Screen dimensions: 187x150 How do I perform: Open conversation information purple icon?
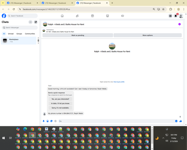[x=180, y=24]
